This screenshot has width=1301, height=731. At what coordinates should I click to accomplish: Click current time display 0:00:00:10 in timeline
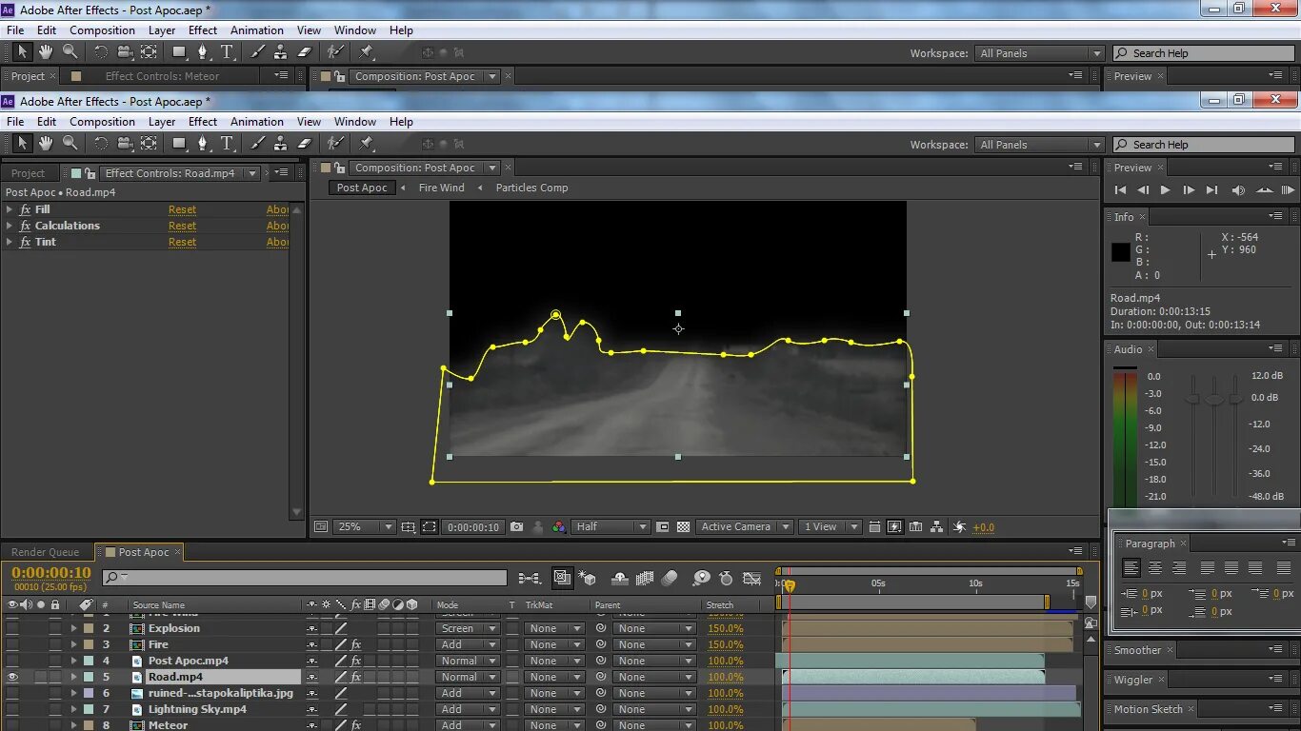(51, 573)
